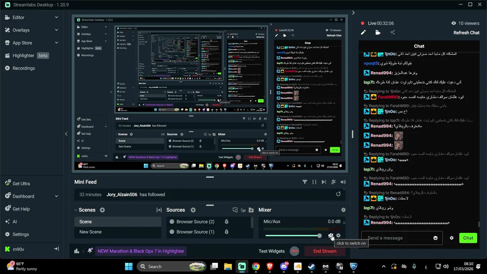Viewport: 487px width, 274px height.
Task: Refresh the Jory_Alzain506 follow event
Action: (338, 194)
